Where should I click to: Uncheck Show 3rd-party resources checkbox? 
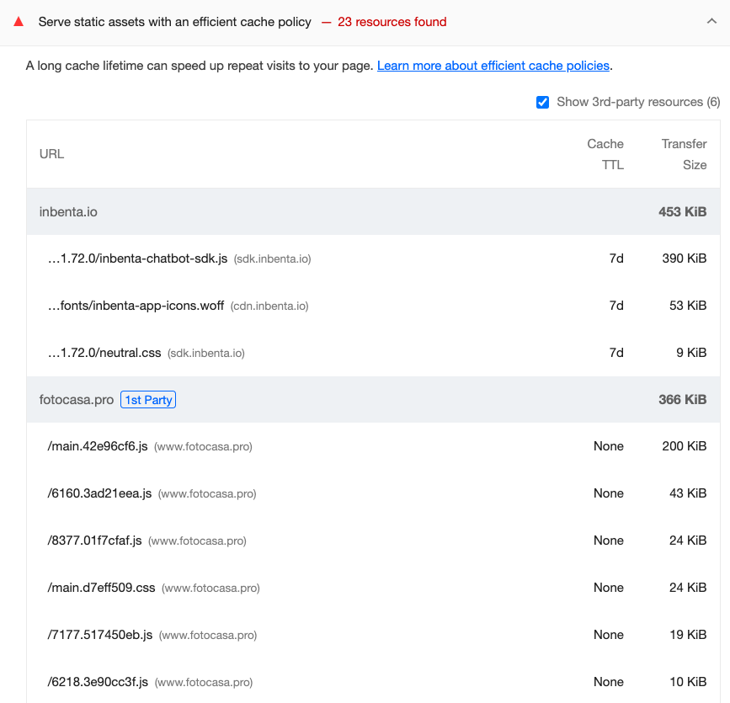pos(542,102)
